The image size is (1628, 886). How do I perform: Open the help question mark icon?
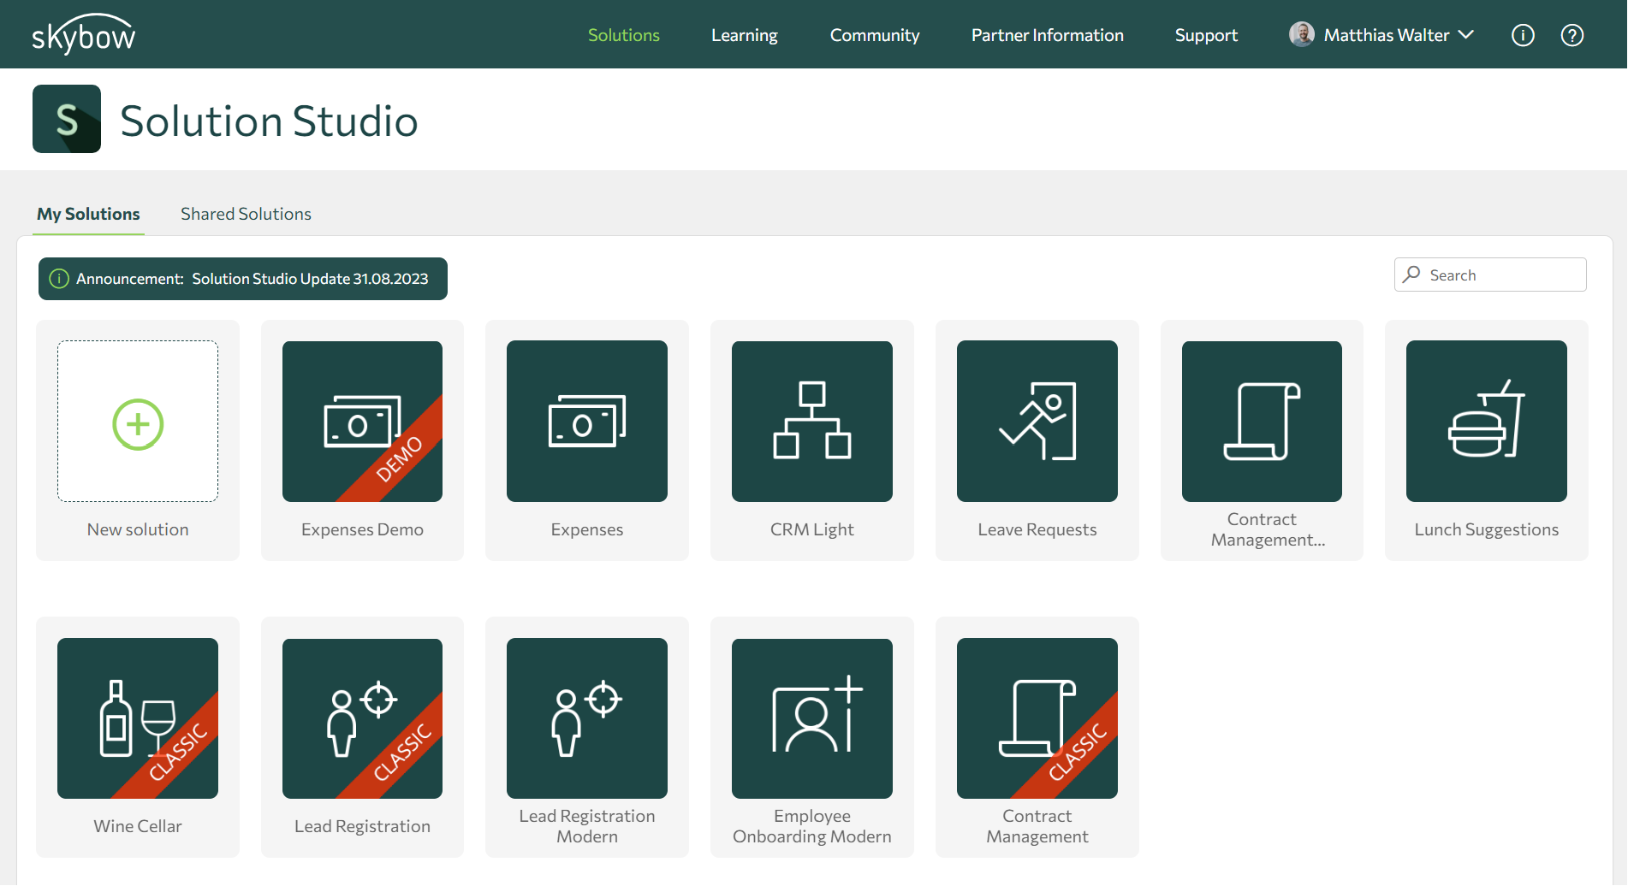point(1572,35)
